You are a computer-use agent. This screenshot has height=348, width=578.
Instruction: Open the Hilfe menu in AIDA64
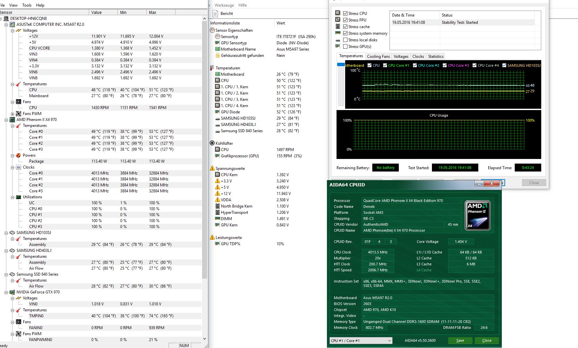243,5
